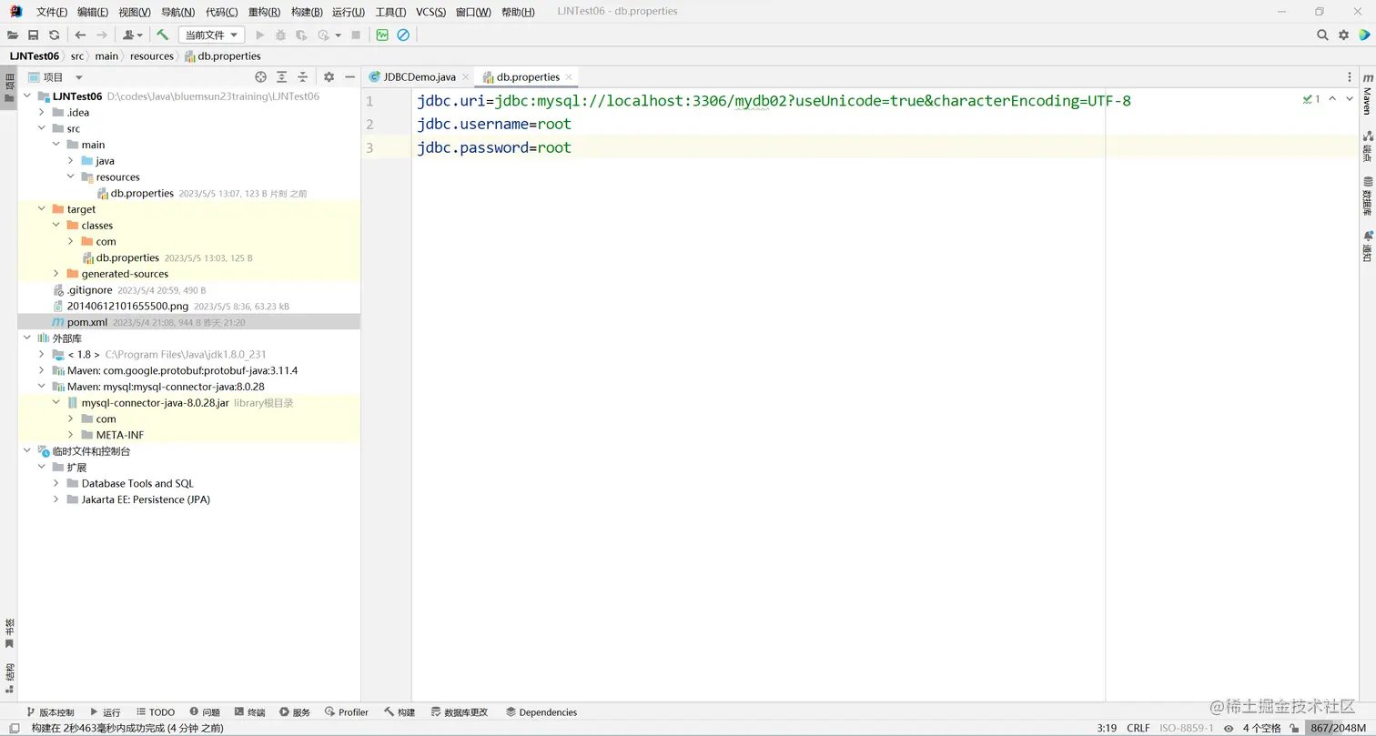The image size is (1376, 736).
Task: Click the Save All toolbar icon
Action: [33, 35]
